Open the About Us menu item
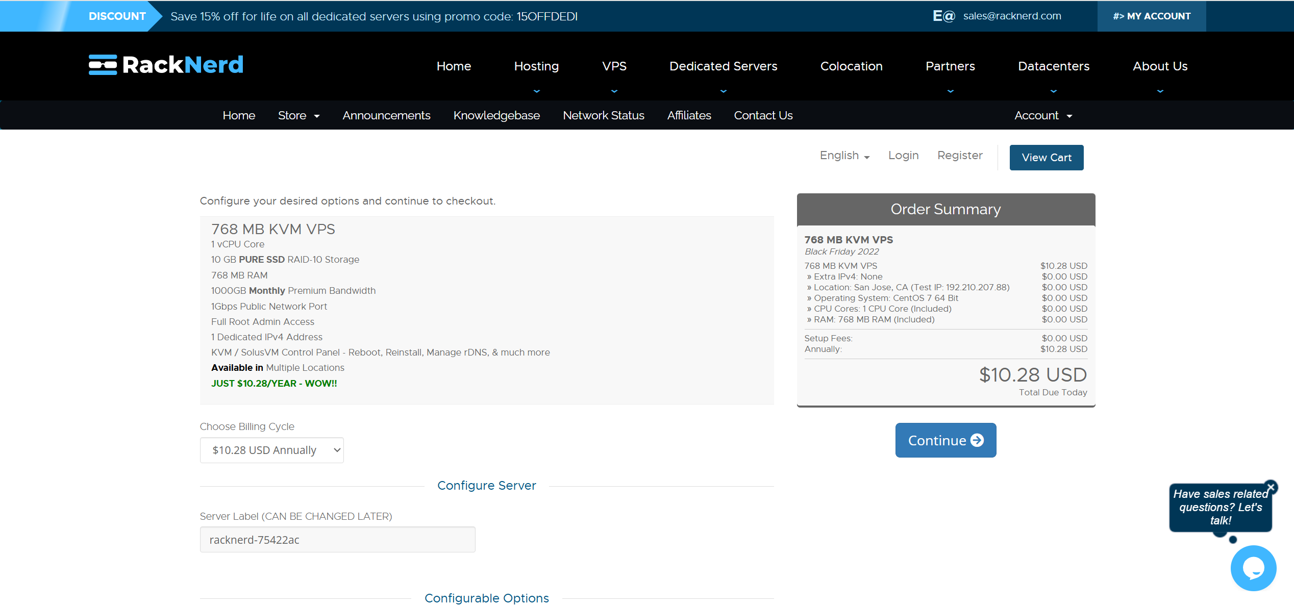 pos(1160,66)
